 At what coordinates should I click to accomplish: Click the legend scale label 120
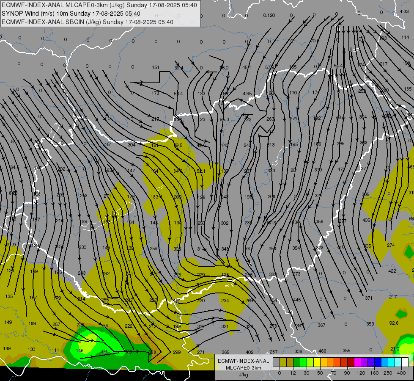tap(361, 373)
